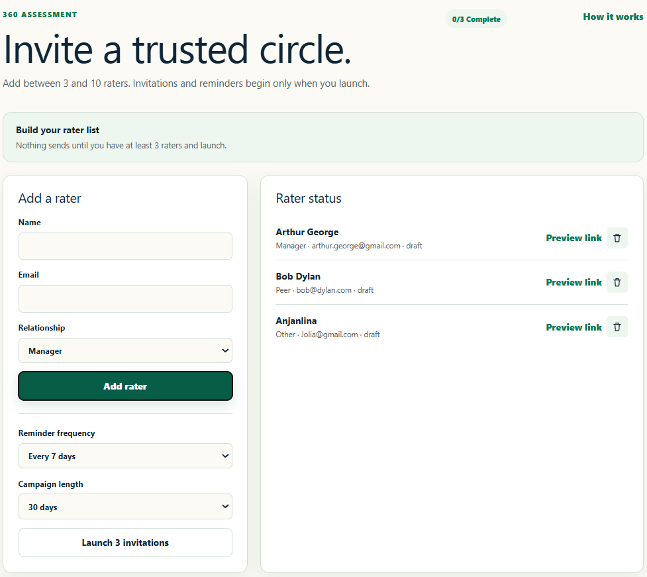Select the Bob Dylan rater name
Image resolution: width=647 pixels, height=577 pixels.
pos(298,276)
